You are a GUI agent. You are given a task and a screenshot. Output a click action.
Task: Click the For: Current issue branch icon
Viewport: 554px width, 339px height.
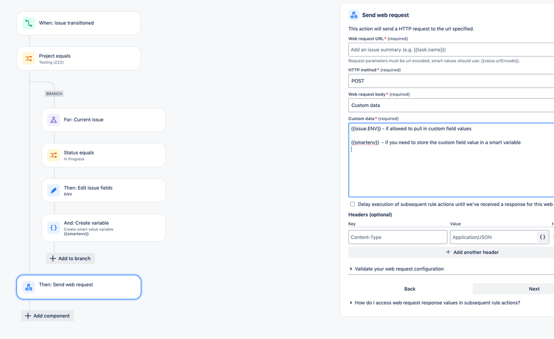[53, 120]
